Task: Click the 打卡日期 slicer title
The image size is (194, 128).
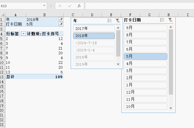Action: pos(132,20)
